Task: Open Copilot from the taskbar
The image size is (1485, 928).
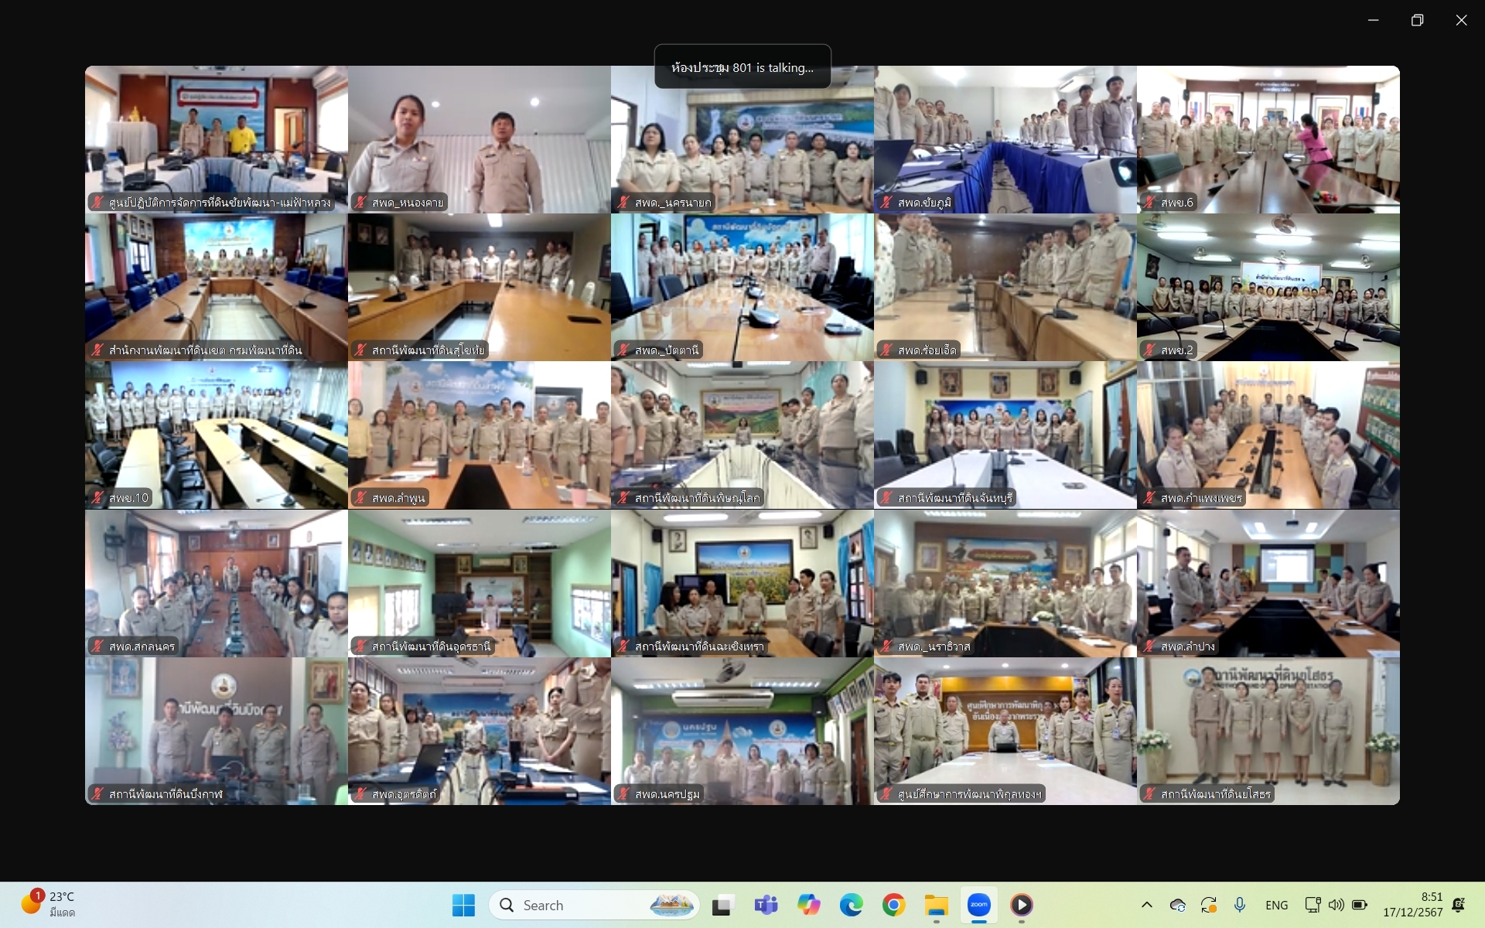Action: 808,905
